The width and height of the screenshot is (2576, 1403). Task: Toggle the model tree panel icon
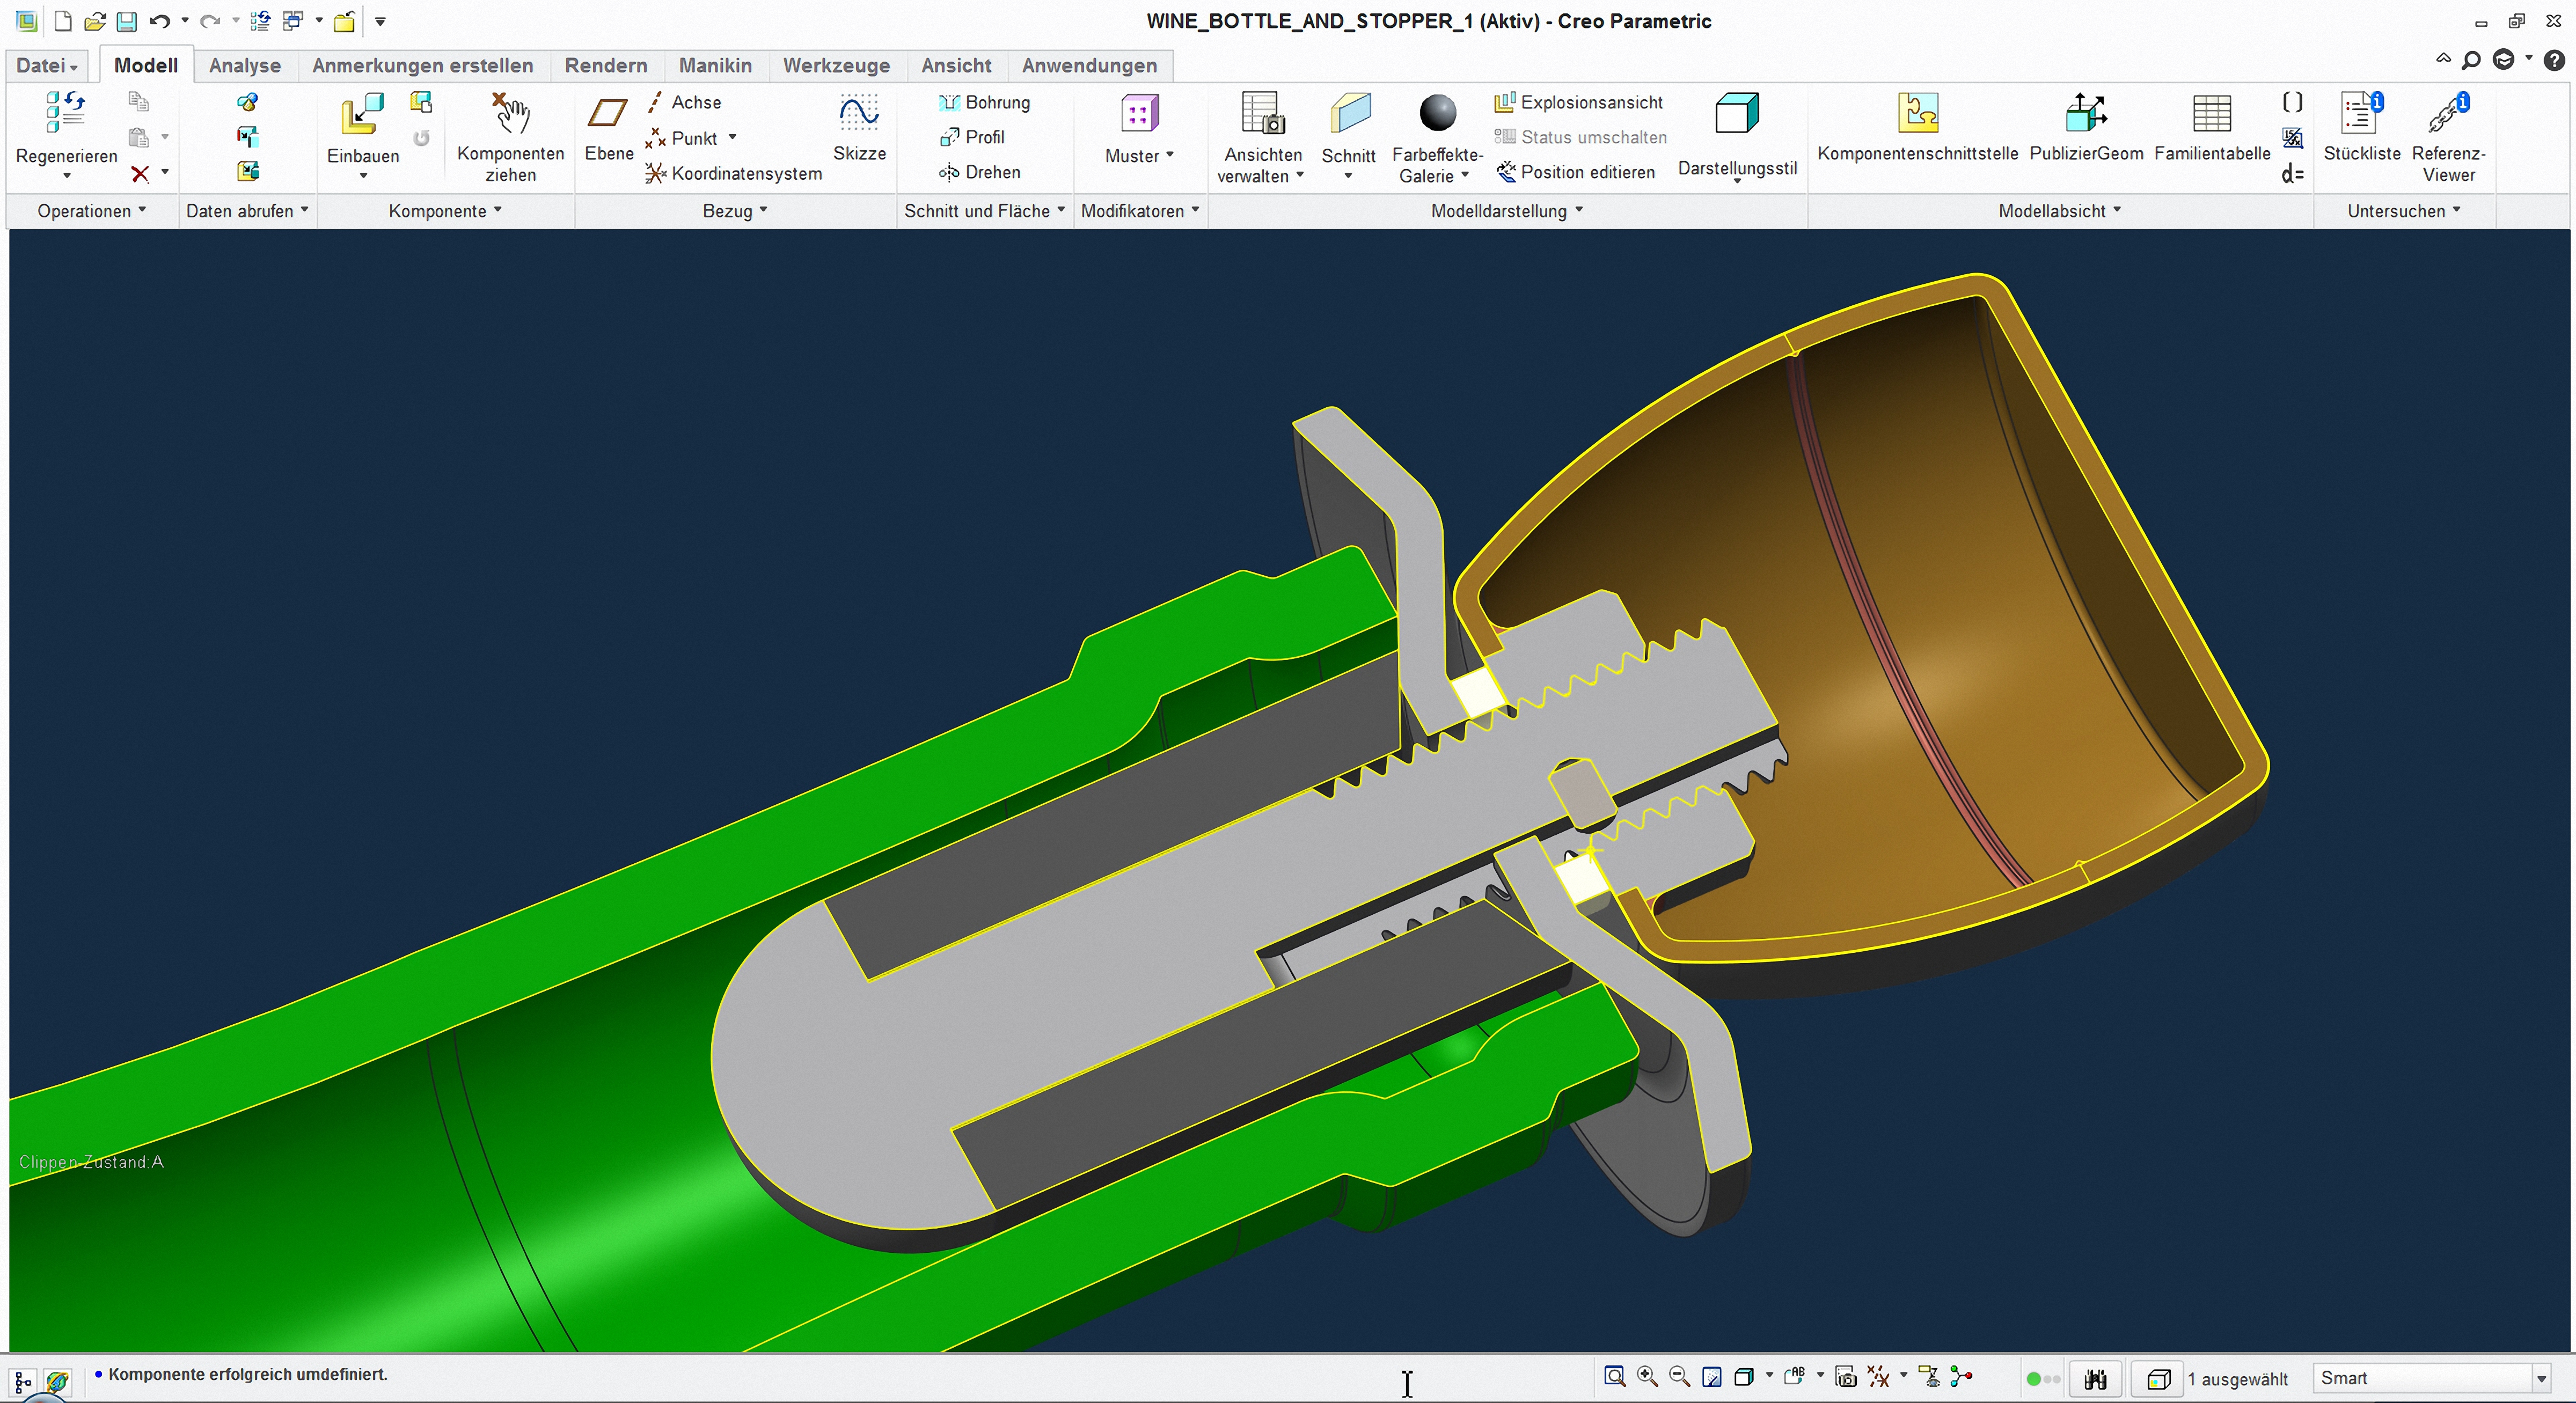click(x=23, y=1381)
